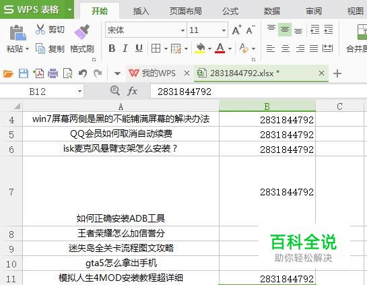Click the formula bar zoom magnifier icon
Image resolution: width=367 pixels, height=285 pixels.
115,91
